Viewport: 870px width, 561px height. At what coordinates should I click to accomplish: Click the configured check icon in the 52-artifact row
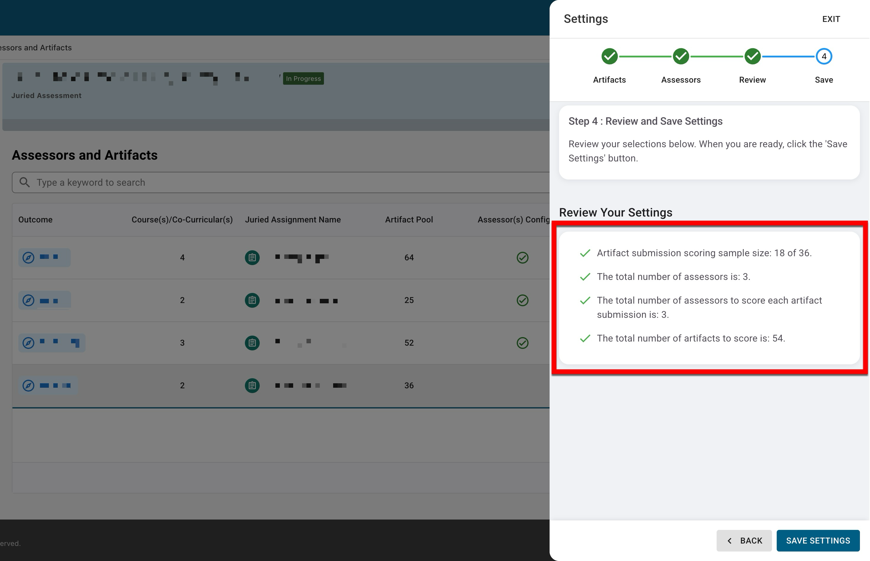[x=522, y=343]
